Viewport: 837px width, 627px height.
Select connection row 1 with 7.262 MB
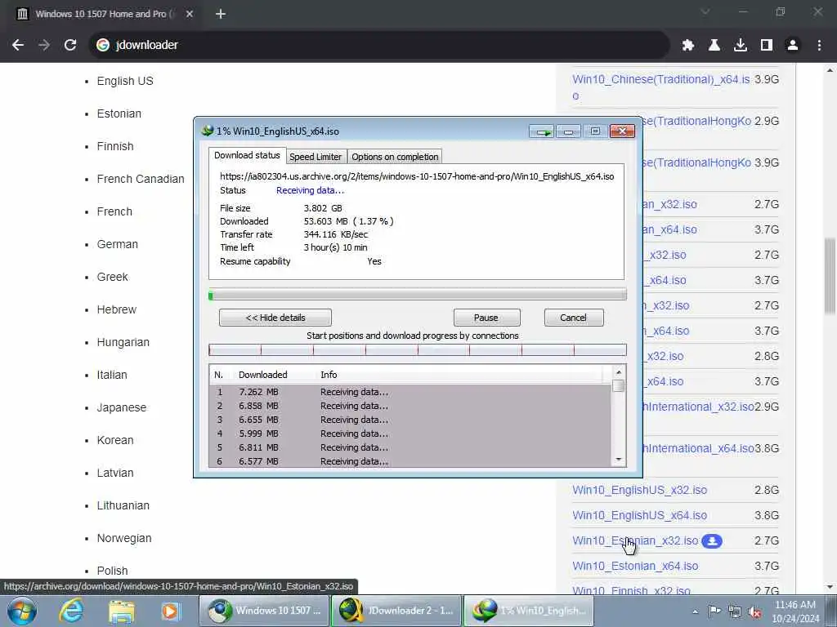(x=410, y=392)
